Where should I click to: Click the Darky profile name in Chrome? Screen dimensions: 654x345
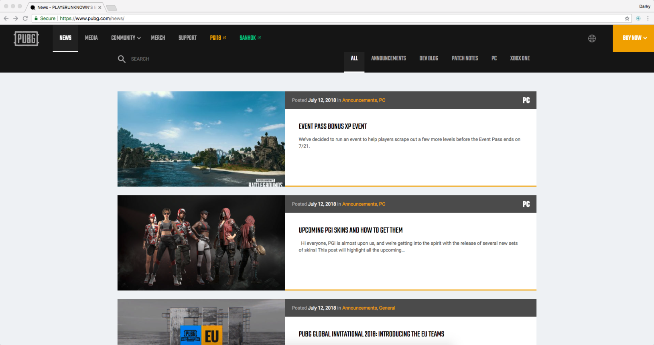tap(645, 6)
